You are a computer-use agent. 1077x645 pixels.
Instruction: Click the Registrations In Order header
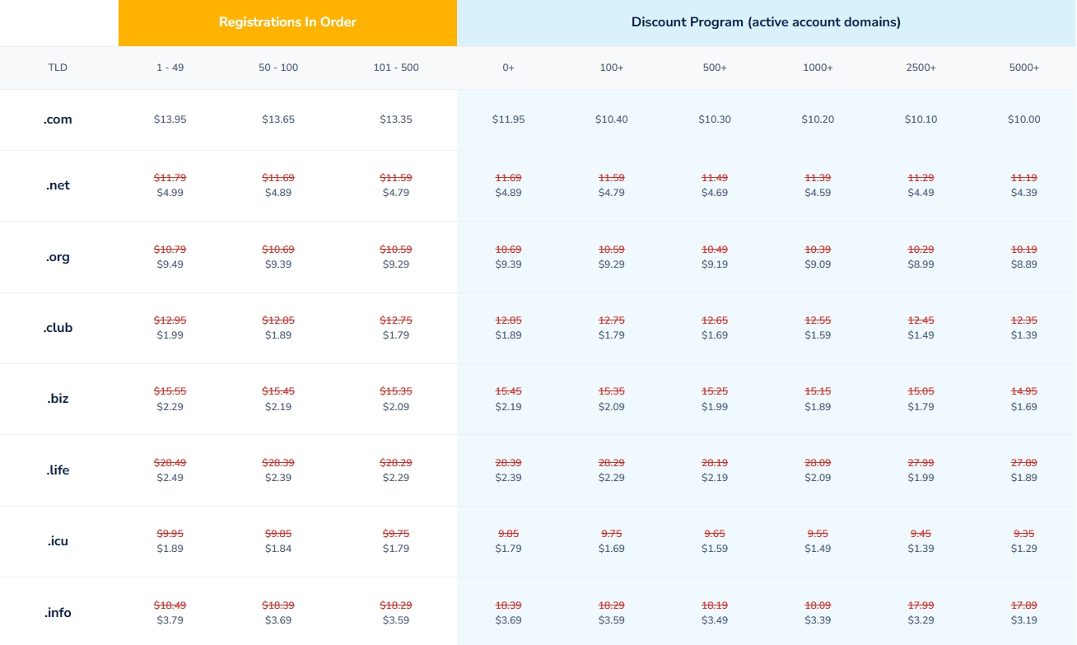click(287, 22)
